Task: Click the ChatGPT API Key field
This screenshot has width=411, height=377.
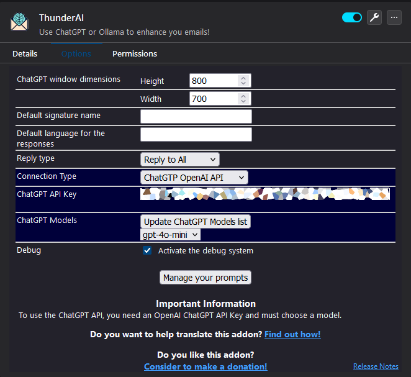Action: click(265, 194)
